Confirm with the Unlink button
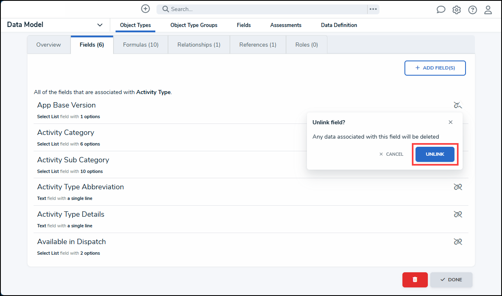This screenshot has height=296, width=502. click(435, 154)
